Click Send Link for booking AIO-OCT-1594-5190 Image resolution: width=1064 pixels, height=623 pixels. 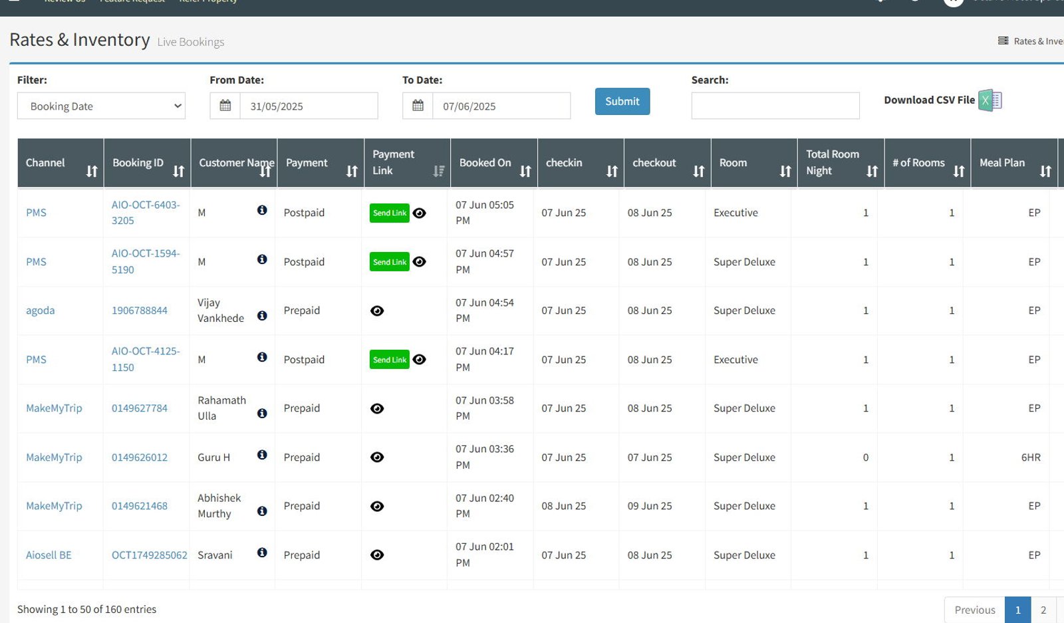click(x=390, y=262)
